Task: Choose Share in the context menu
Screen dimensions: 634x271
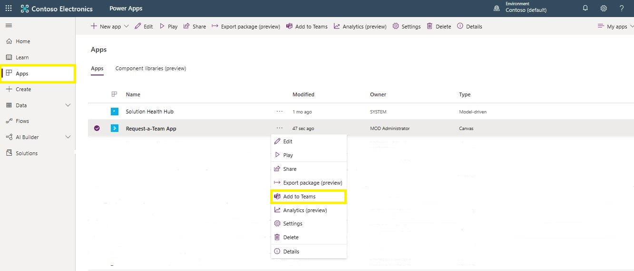Action: click(x=309, y=169)
